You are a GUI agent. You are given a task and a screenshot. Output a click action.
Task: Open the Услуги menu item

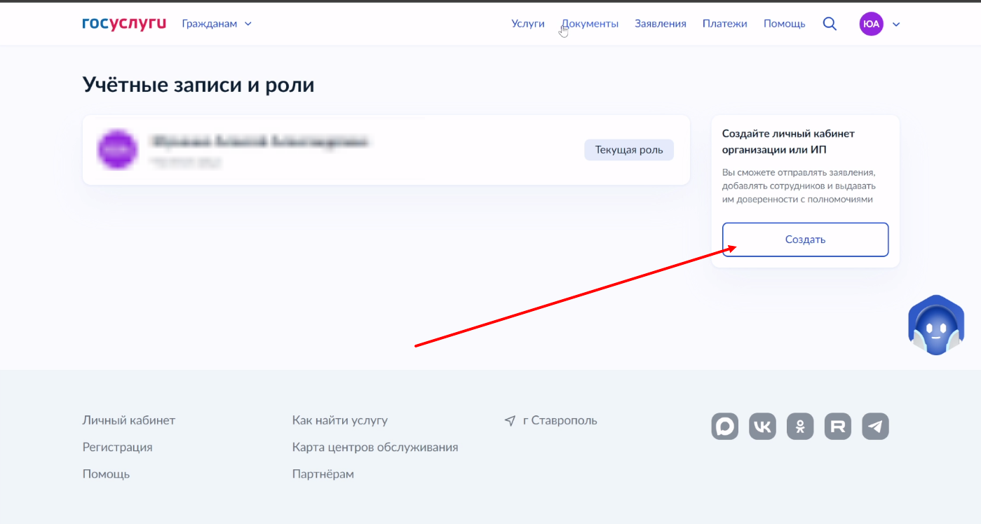[528, 24]
